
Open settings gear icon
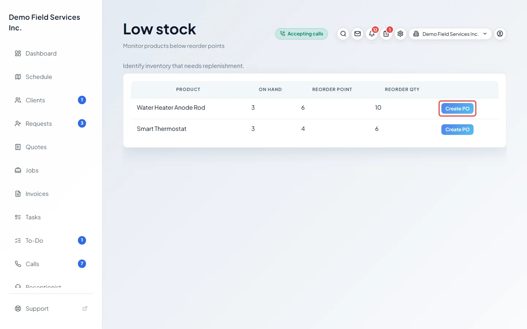tap(400, 34)
